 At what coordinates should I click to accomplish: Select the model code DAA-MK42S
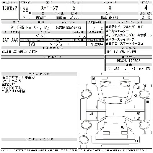tap(110, 18)
